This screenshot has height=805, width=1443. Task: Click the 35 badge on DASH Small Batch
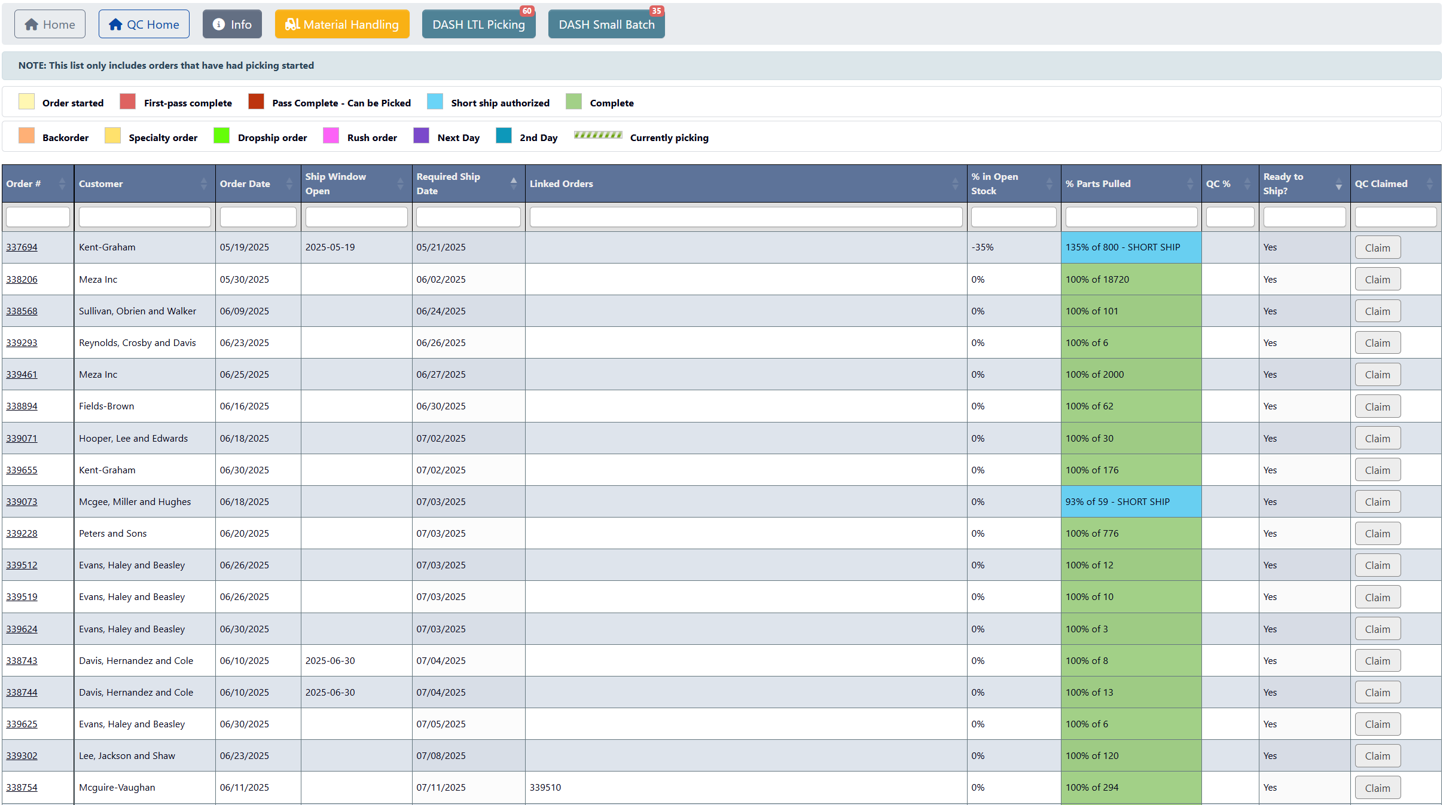coord(656,11)
